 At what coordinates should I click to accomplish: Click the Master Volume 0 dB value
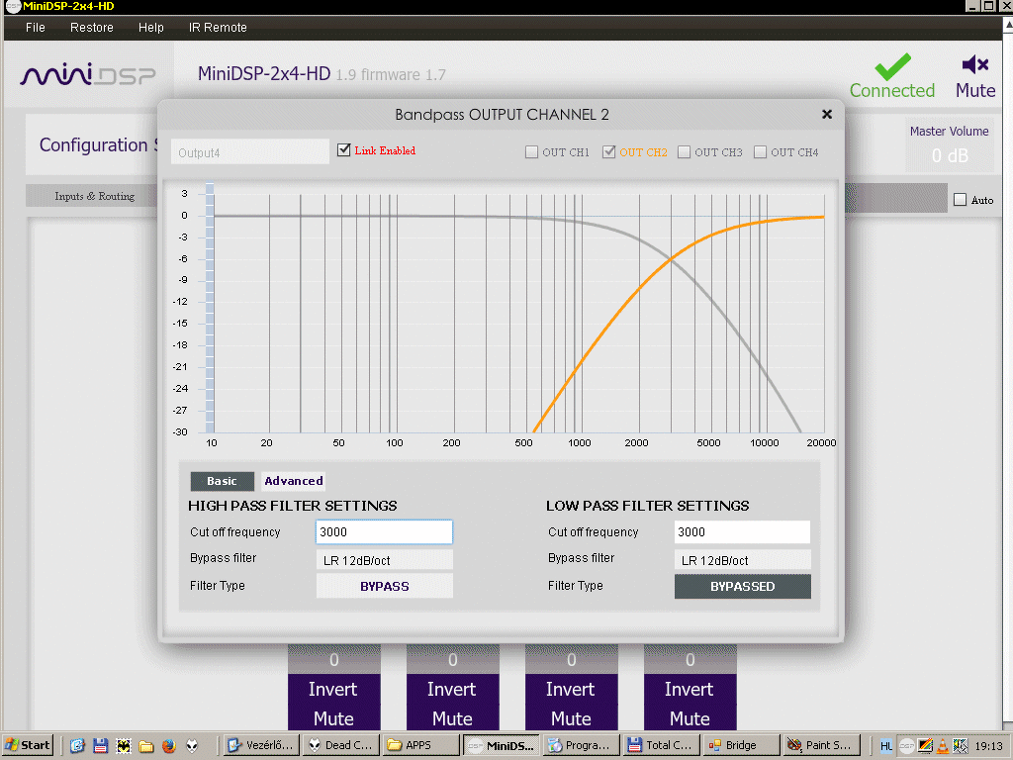tap(949, 155)
